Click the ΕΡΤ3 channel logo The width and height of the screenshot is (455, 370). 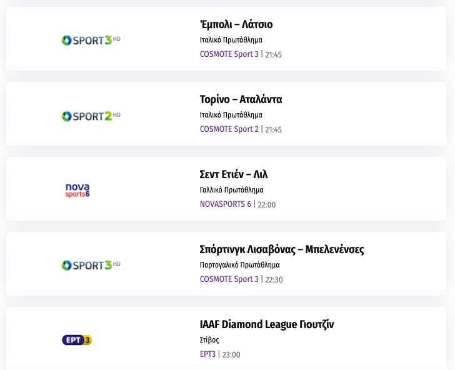77,340
